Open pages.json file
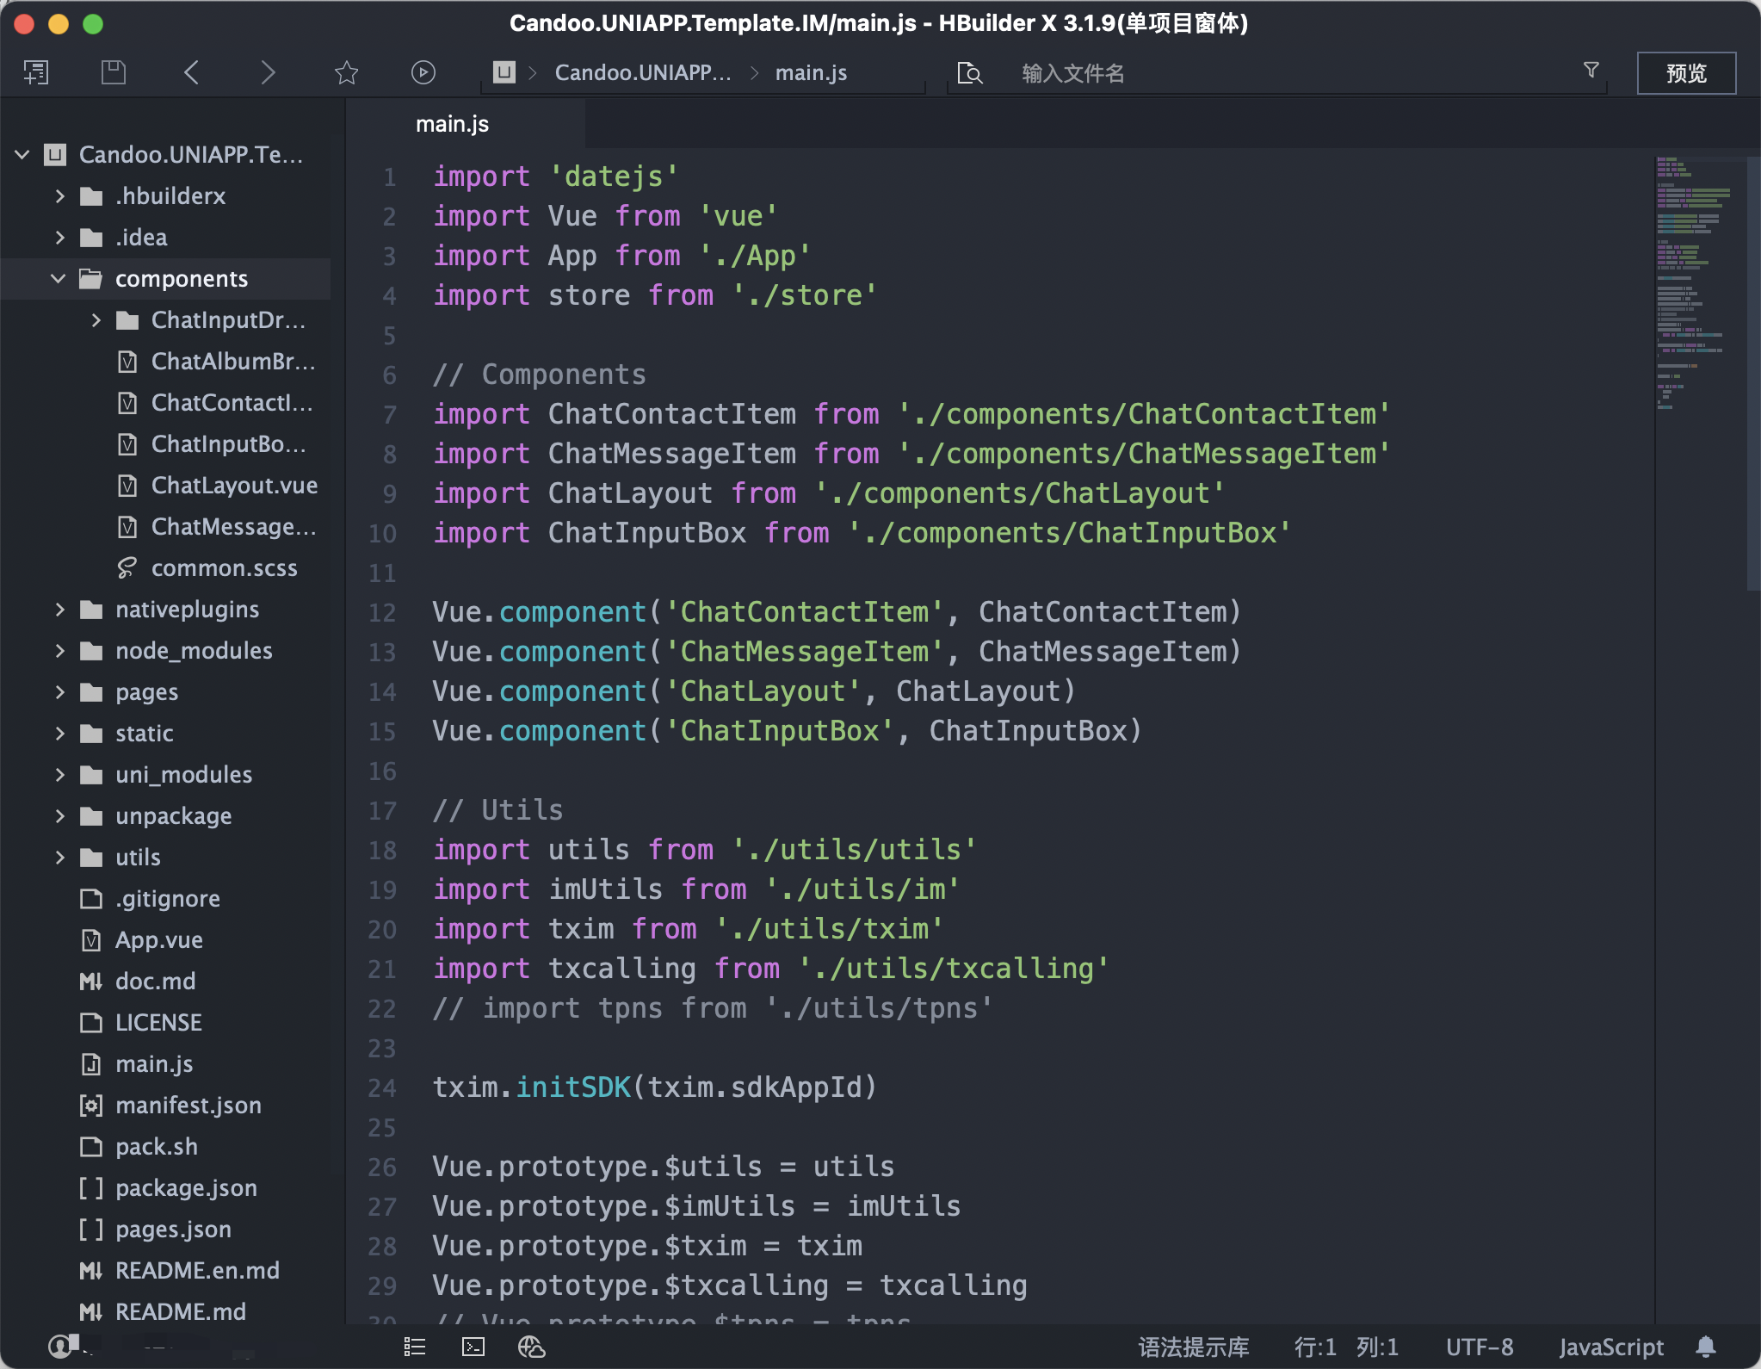This screenshot has height=1369, width=1761. pyautogui.click(x=173, y=1230)
